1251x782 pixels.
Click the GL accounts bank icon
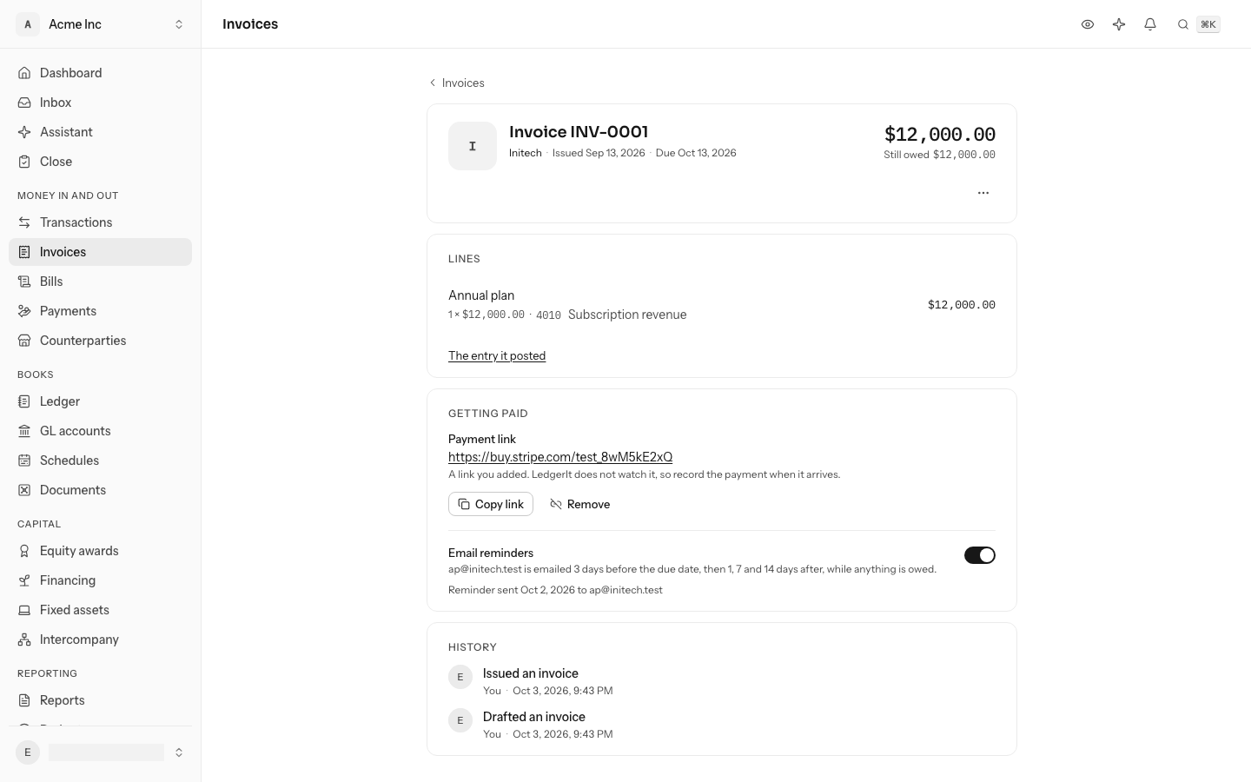point(24,431)
